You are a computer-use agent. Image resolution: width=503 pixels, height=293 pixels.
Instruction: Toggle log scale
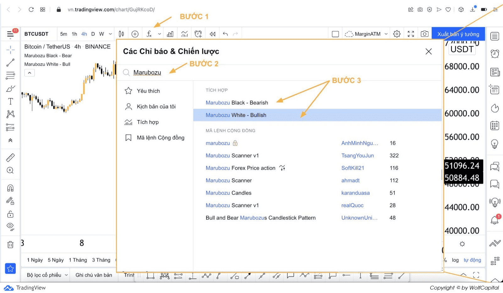[x=455, y=260]
